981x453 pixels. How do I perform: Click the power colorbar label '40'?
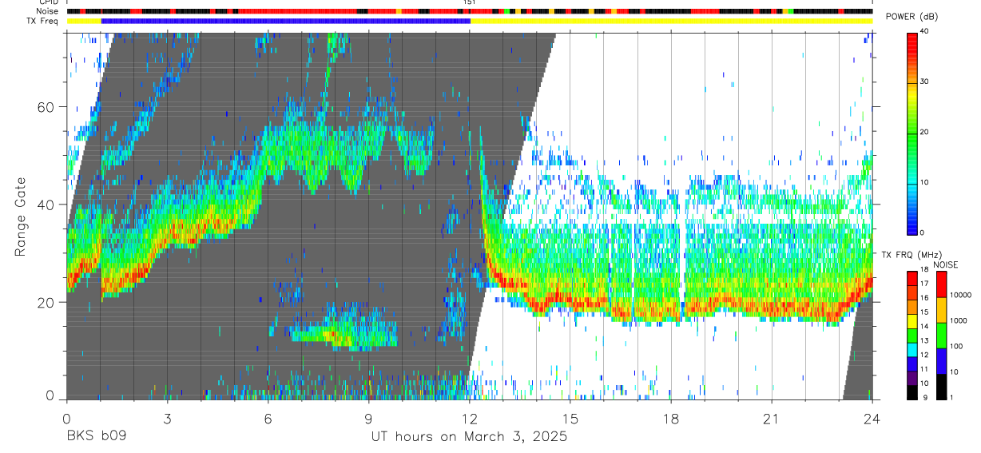[925, 31]
